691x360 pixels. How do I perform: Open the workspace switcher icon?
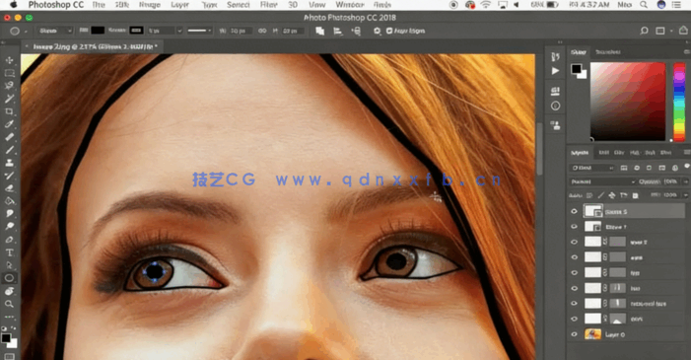tap(660, 31)
